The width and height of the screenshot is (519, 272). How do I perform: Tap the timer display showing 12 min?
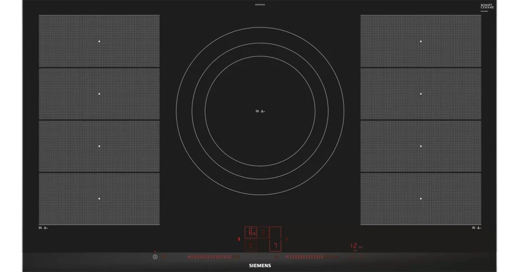pyautogui.click(x=354, y=246)
